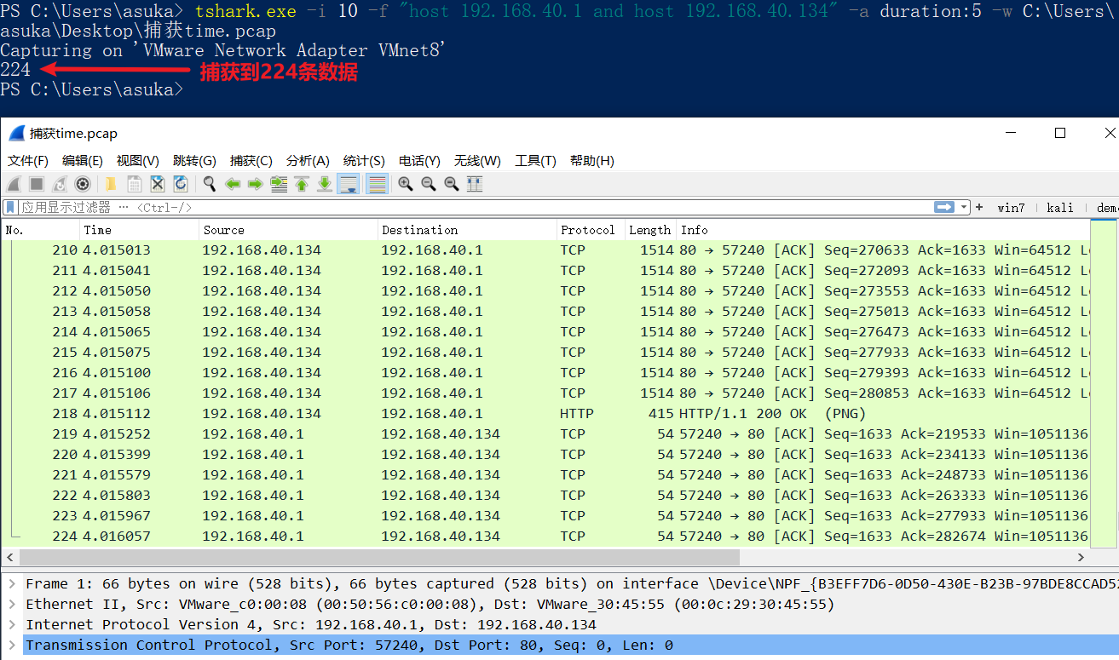Click display filter bookmark icon
Screen dimensions: 1119x660
9,207
